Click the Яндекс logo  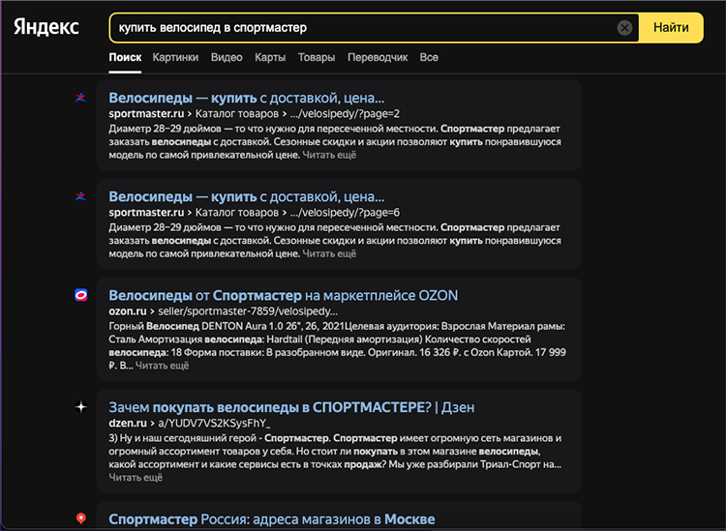[x=46, y=27]
